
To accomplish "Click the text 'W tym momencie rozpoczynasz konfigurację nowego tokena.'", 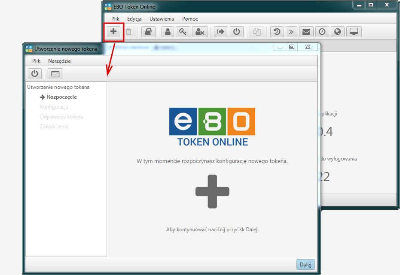I will (212, 161).
